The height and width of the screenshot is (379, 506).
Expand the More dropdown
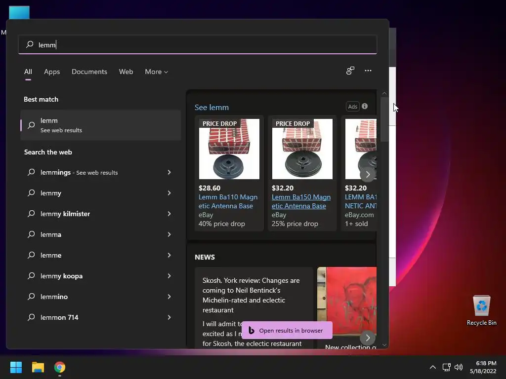(x=156, y=72)
